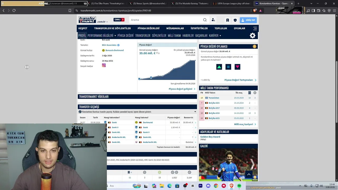
Task: Toggle the browser sidebar panel icon
Action: click(313, 11)
